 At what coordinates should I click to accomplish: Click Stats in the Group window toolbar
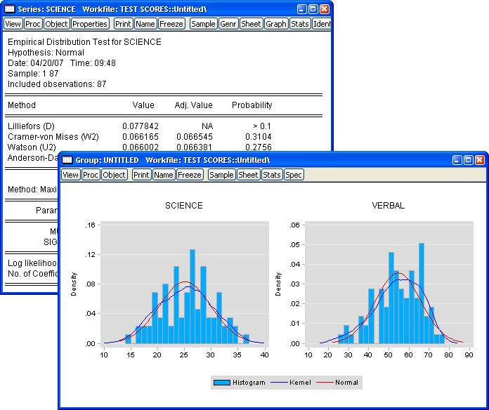[272, 175]
